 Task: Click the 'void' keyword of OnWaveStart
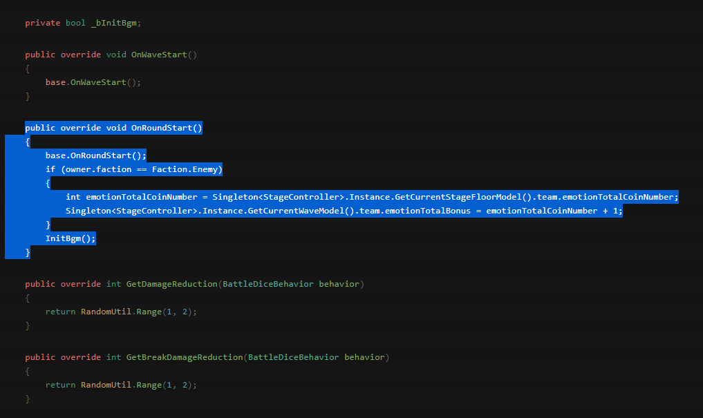pyautogui.click(x=116, y=55)
